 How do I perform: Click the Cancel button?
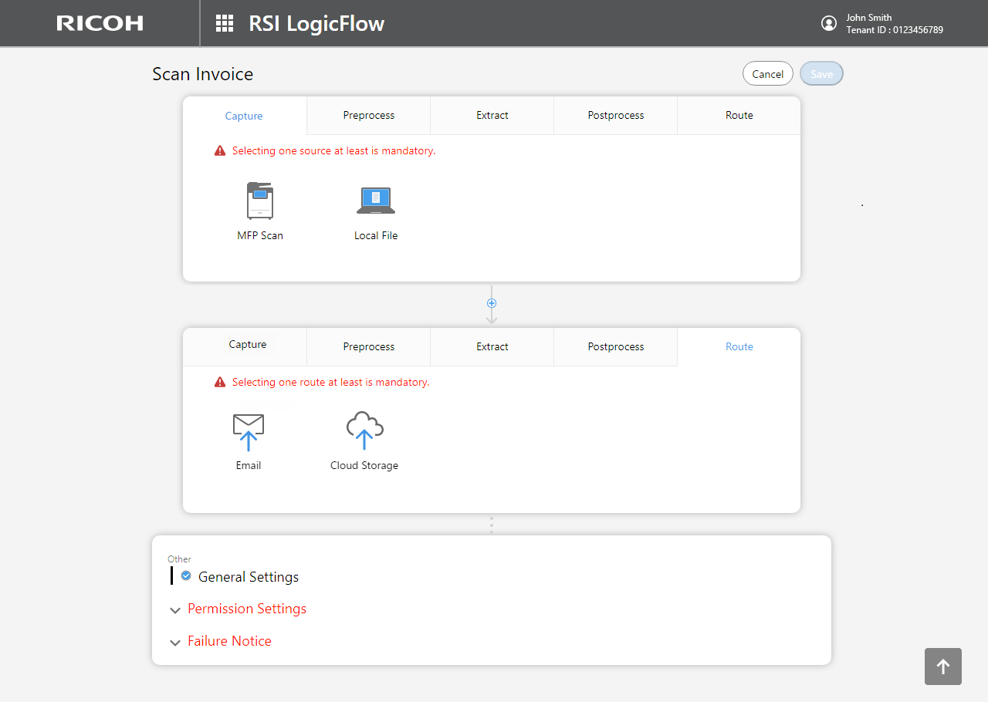767,74
